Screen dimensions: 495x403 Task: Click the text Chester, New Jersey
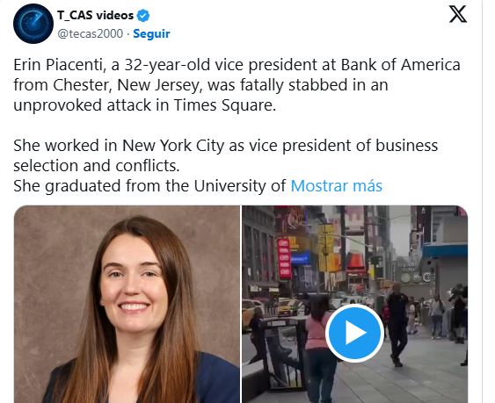pyautogui.click(x=127, y=85)
